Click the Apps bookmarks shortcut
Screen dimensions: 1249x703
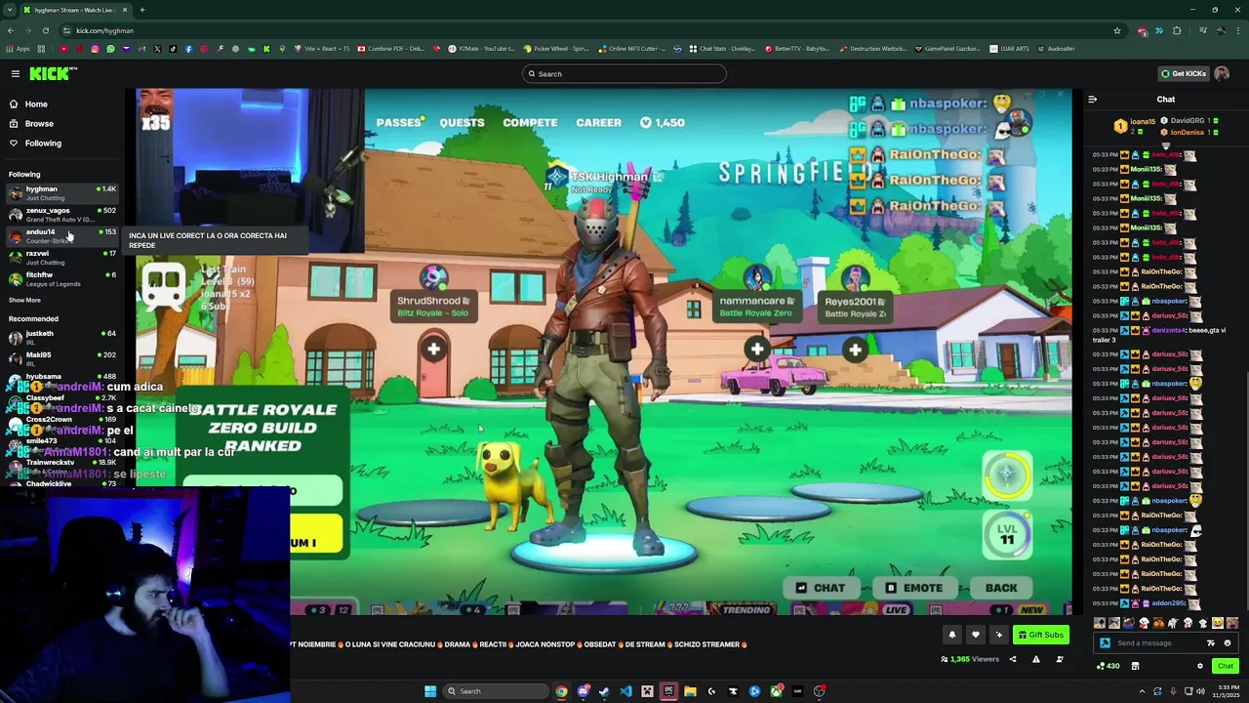click(20, 48)
